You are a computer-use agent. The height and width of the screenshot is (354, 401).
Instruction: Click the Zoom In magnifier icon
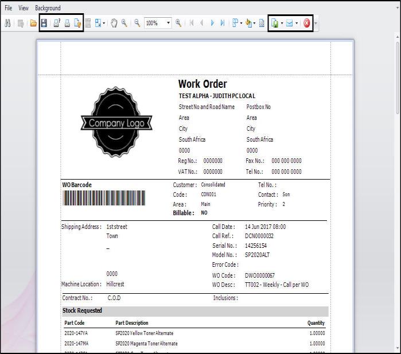click(x=178, y=24)
